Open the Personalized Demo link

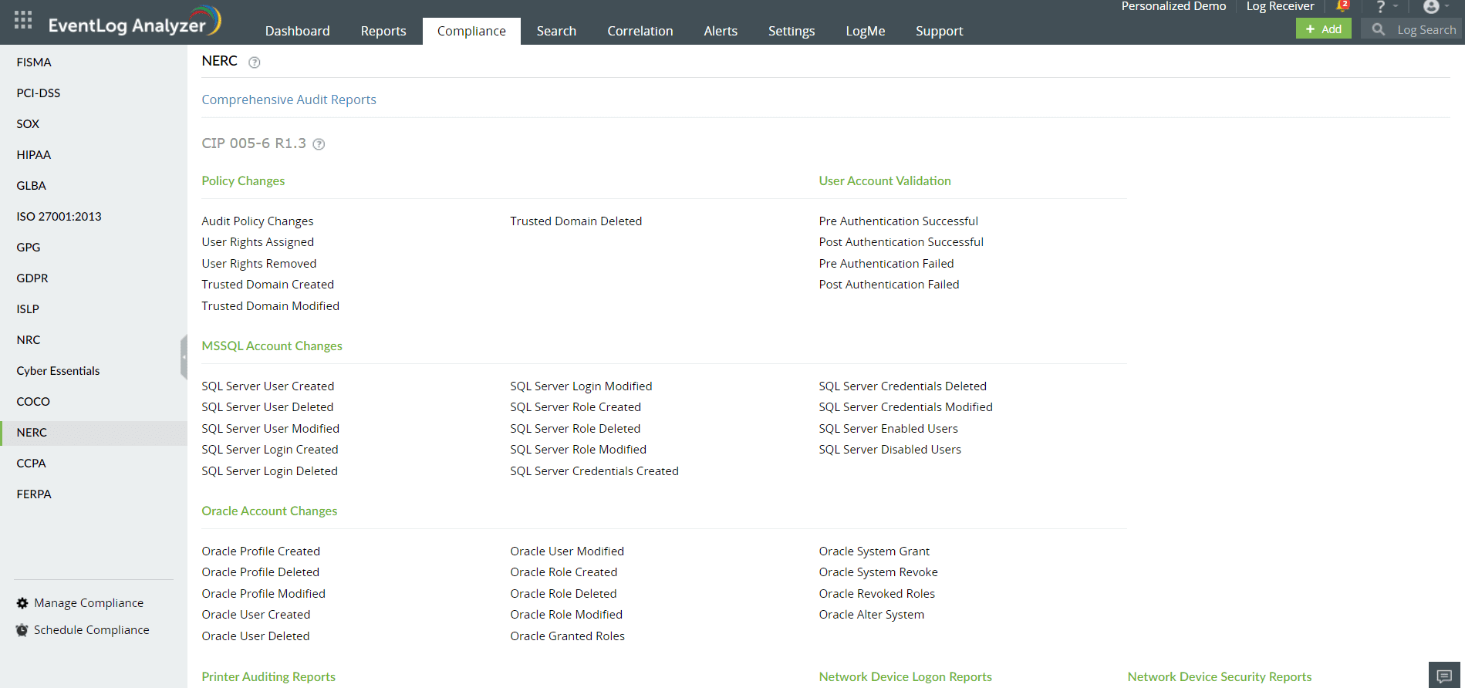point(1173,6)
